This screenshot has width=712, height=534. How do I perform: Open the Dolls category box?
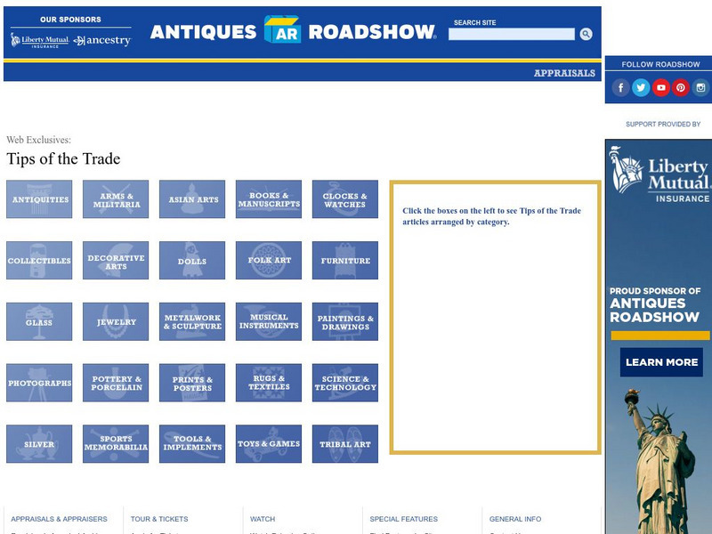tap(192, 260)
